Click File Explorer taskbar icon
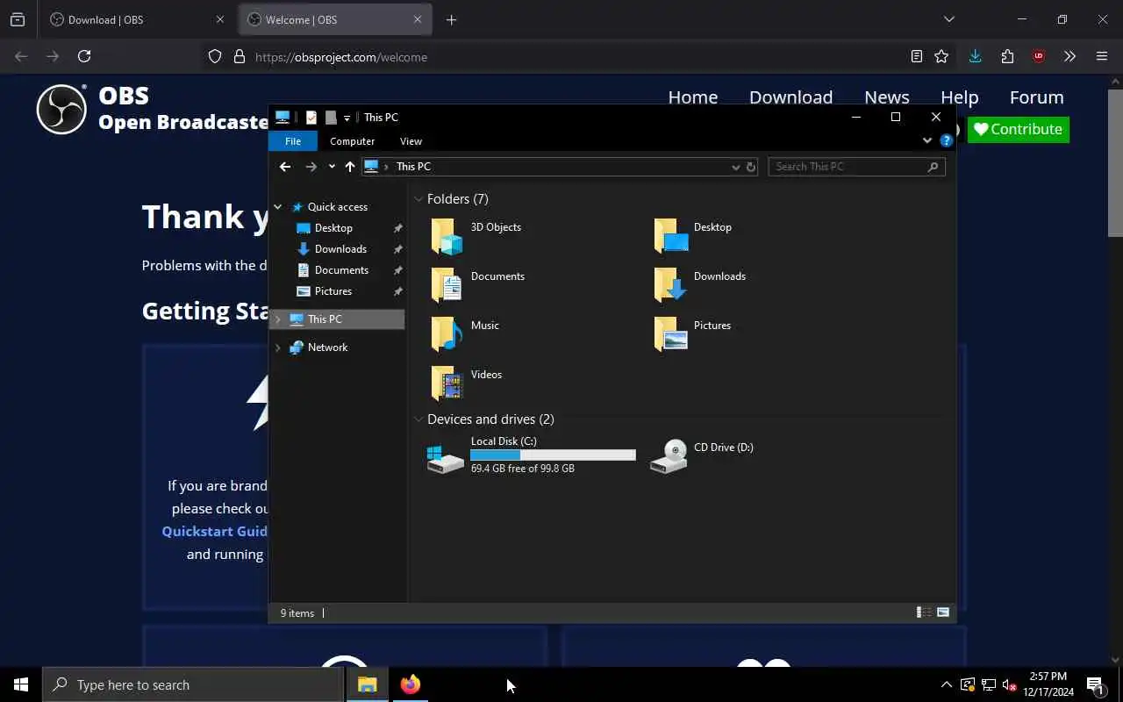This screenshot has width=1123, height=702. point(368,684)
